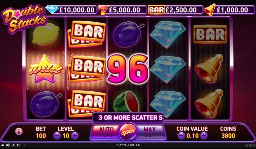Decrease bet level with minus button
Image resolution: width=256 pixels, height=149 pixels.
[57, 136]
